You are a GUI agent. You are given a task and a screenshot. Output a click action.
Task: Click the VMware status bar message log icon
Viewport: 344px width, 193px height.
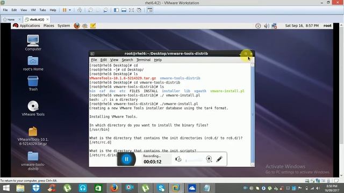point(336,181)
